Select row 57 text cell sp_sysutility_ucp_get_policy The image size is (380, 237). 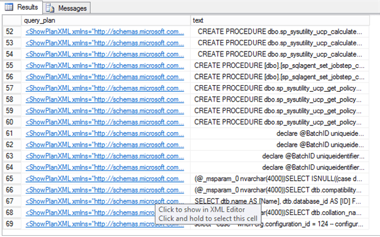tap(280, 88)
